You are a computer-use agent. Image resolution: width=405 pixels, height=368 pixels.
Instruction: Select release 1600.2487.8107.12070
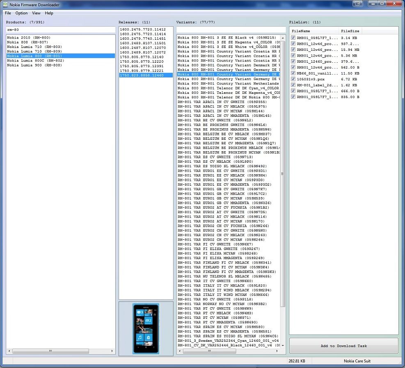point(146,48)
